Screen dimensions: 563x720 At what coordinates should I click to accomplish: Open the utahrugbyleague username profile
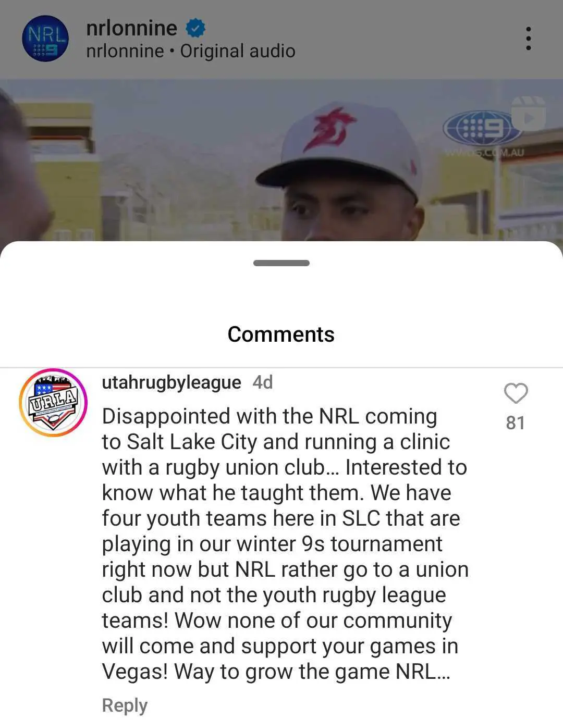(172, 382)
